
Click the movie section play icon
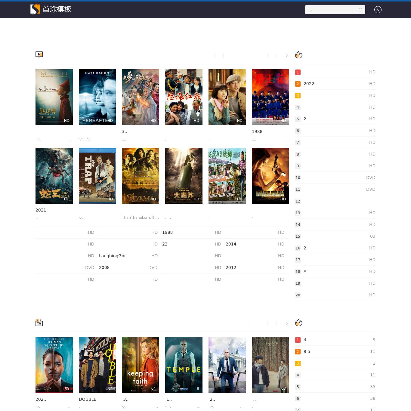click(x=39, y=55)
